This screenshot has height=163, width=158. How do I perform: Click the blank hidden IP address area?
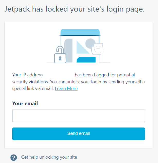pyautogui.click(x=59, y=75)
